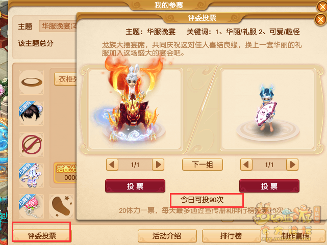Open the 华服晚宴 theme dropdown field
Viewport: 327px width, 245px height.
[x=58, y=26]
